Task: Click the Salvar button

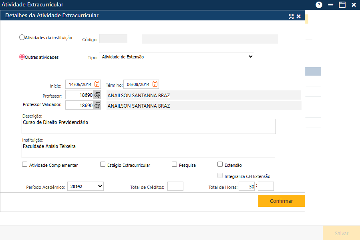Action: 342,233
